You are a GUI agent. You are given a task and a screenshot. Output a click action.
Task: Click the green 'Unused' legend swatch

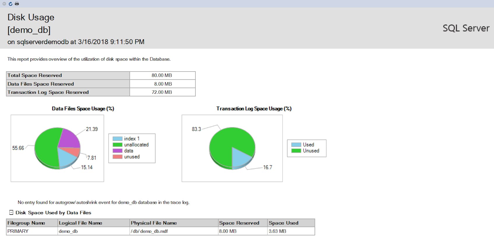click(296, 151)
